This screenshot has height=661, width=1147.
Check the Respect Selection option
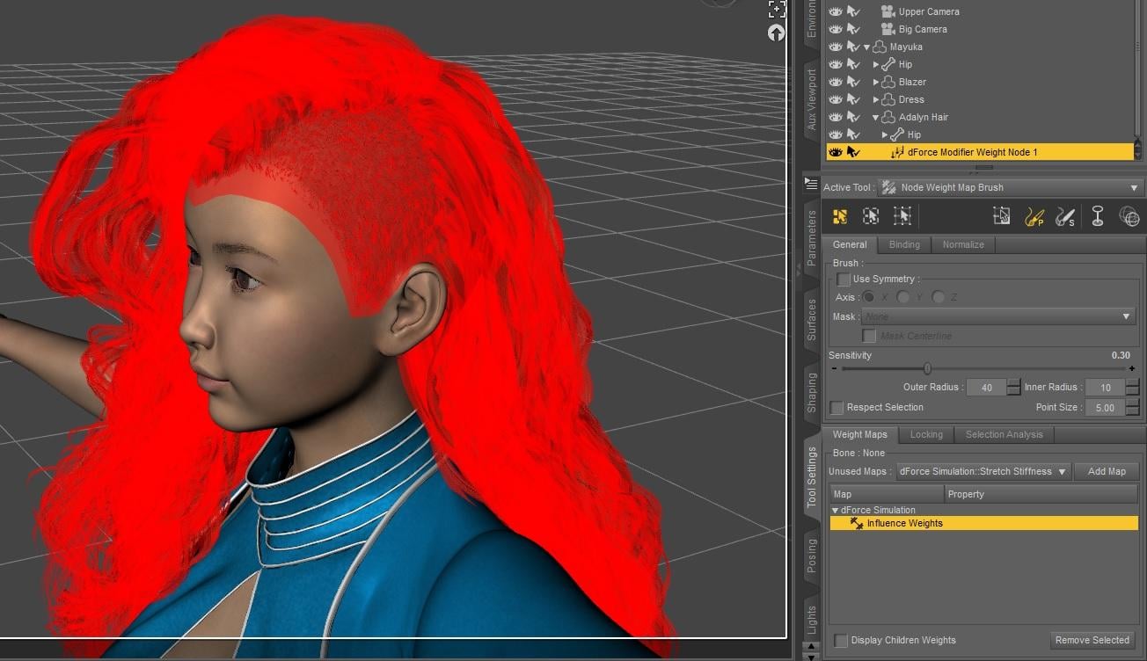click(837, 408)
